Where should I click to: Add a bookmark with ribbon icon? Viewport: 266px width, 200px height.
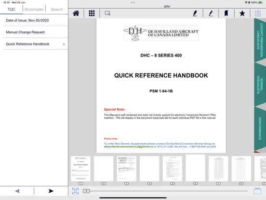226,13
